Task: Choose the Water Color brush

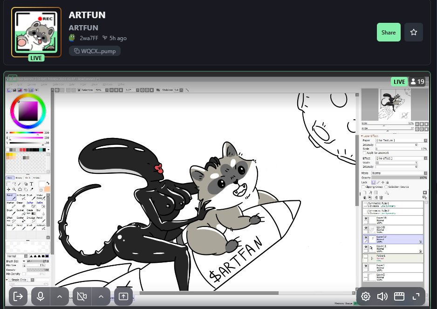Action: (41, 197)
